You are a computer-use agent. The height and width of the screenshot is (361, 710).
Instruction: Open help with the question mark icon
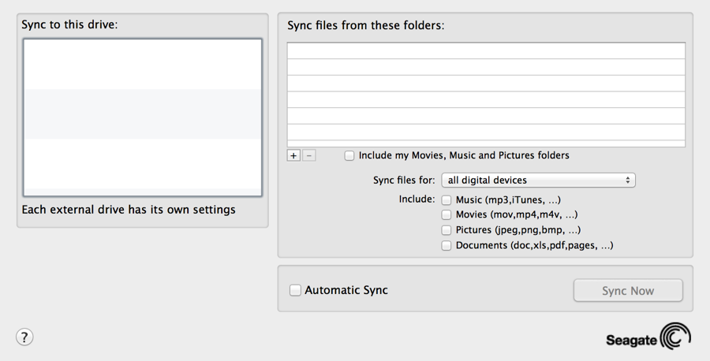click(x=24, y=337)
